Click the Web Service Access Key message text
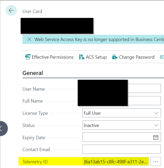 97,39
